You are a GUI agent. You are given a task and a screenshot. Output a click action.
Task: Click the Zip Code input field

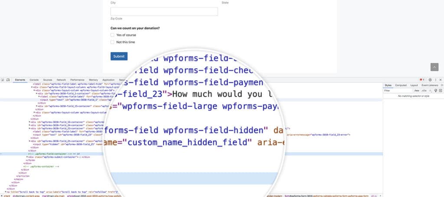click(x=164, y=11)
